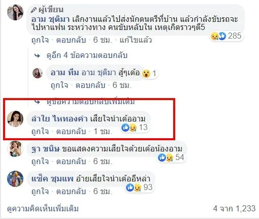Click the wow reaction on อาม ทีม's reply
Image resolution: width=259 pixels, height=219 pixels.
(146, 74)
